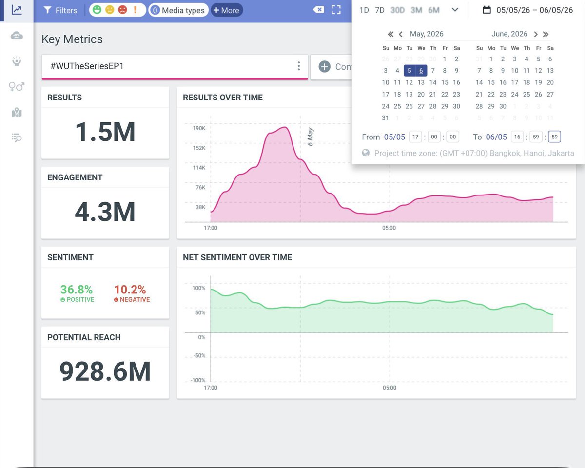Viewport: 585px width, 468px height.
Task: Expand the date range preset chevron
Action: coord(455,10)
